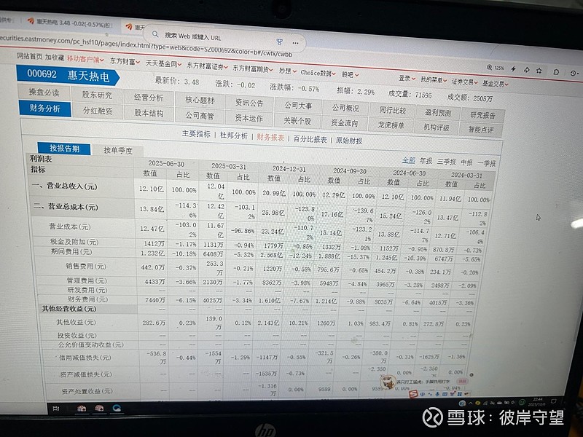Click the share arrow browser toolbar icon
583x437 pixels.
click(526, 69)
